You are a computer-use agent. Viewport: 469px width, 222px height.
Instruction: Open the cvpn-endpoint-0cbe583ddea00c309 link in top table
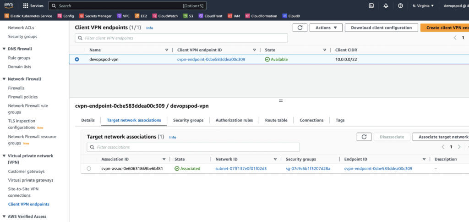(211, 59)
